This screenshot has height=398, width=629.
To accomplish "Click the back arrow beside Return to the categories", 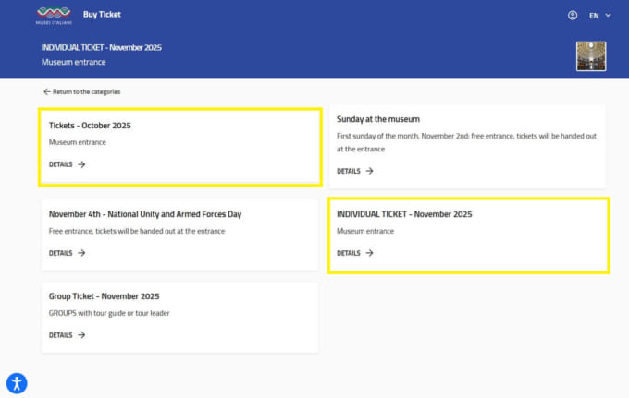I will coord(46,91).
